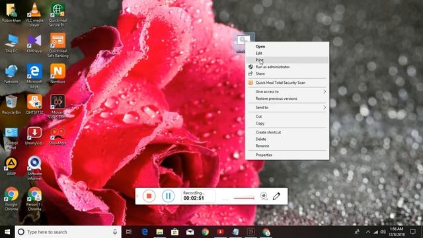Select Quick Heal Total Security Scan
This screenshot has width=423, height=238.
point(287,83)
